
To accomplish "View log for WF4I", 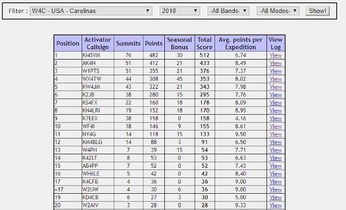I will 276,126.
